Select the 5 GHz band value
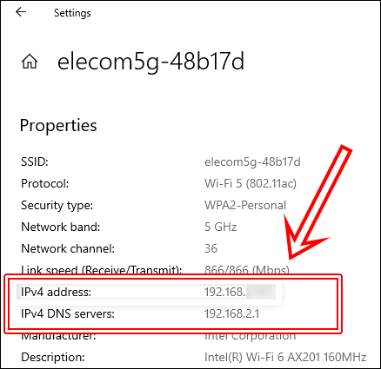Image resolution: width=381 pixels, height=369 pixels. (220, 227)
